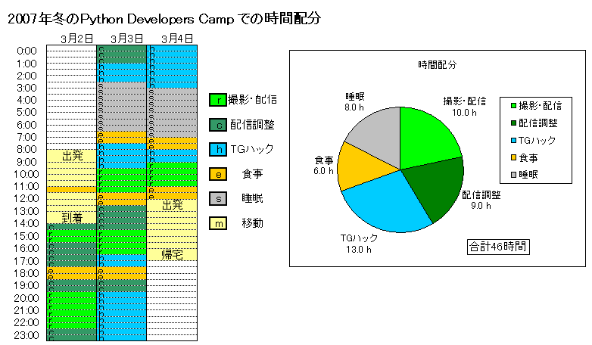Select the 3月4日 column header

click(177, 39)
